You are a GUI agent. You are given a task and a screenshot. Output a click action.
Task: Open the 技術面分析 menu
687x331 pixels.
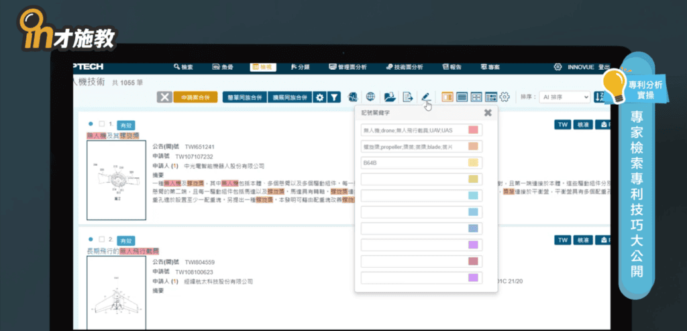(405, 67)
